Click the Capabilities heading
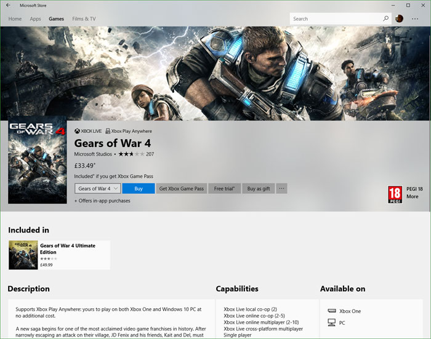This screenshot has width=431, height=339. (x=237, y=289)
